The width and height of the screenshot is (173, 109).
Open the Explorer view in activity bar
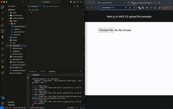pyautogui.click(x=2, y=7)
